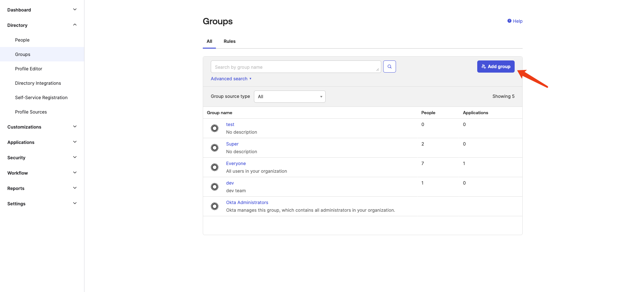Open Profile Editor in the sidebar
This screenshot has width=617, height=292.
pos(28,69)
